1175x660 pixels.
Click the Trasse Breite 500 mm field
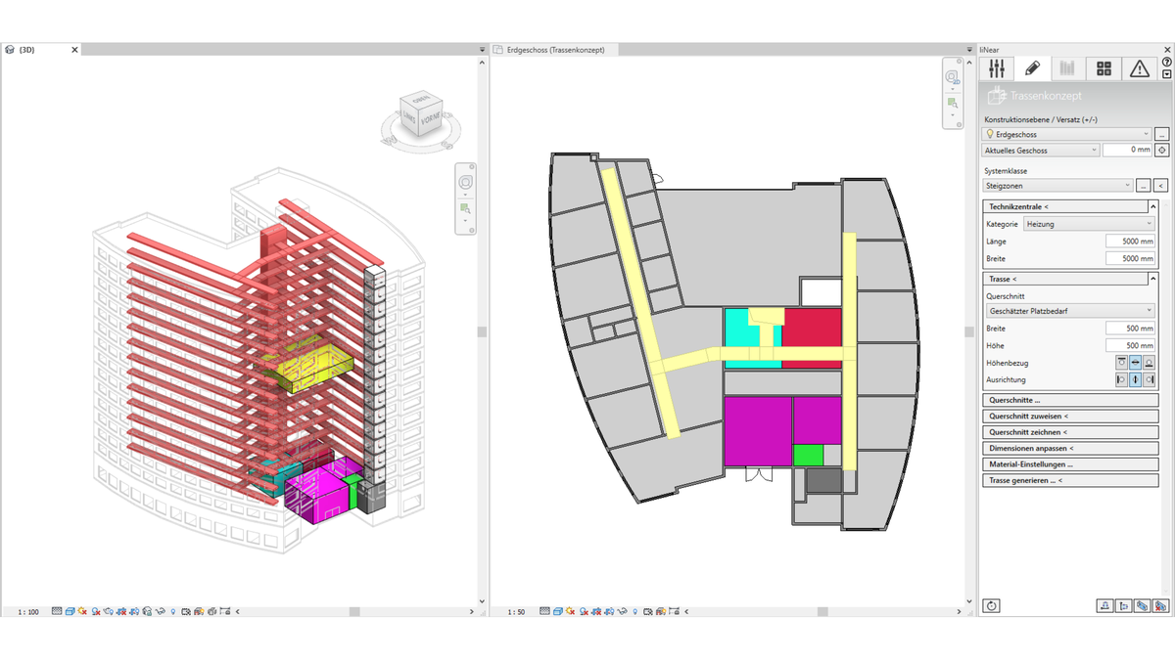coord(1130,329)
